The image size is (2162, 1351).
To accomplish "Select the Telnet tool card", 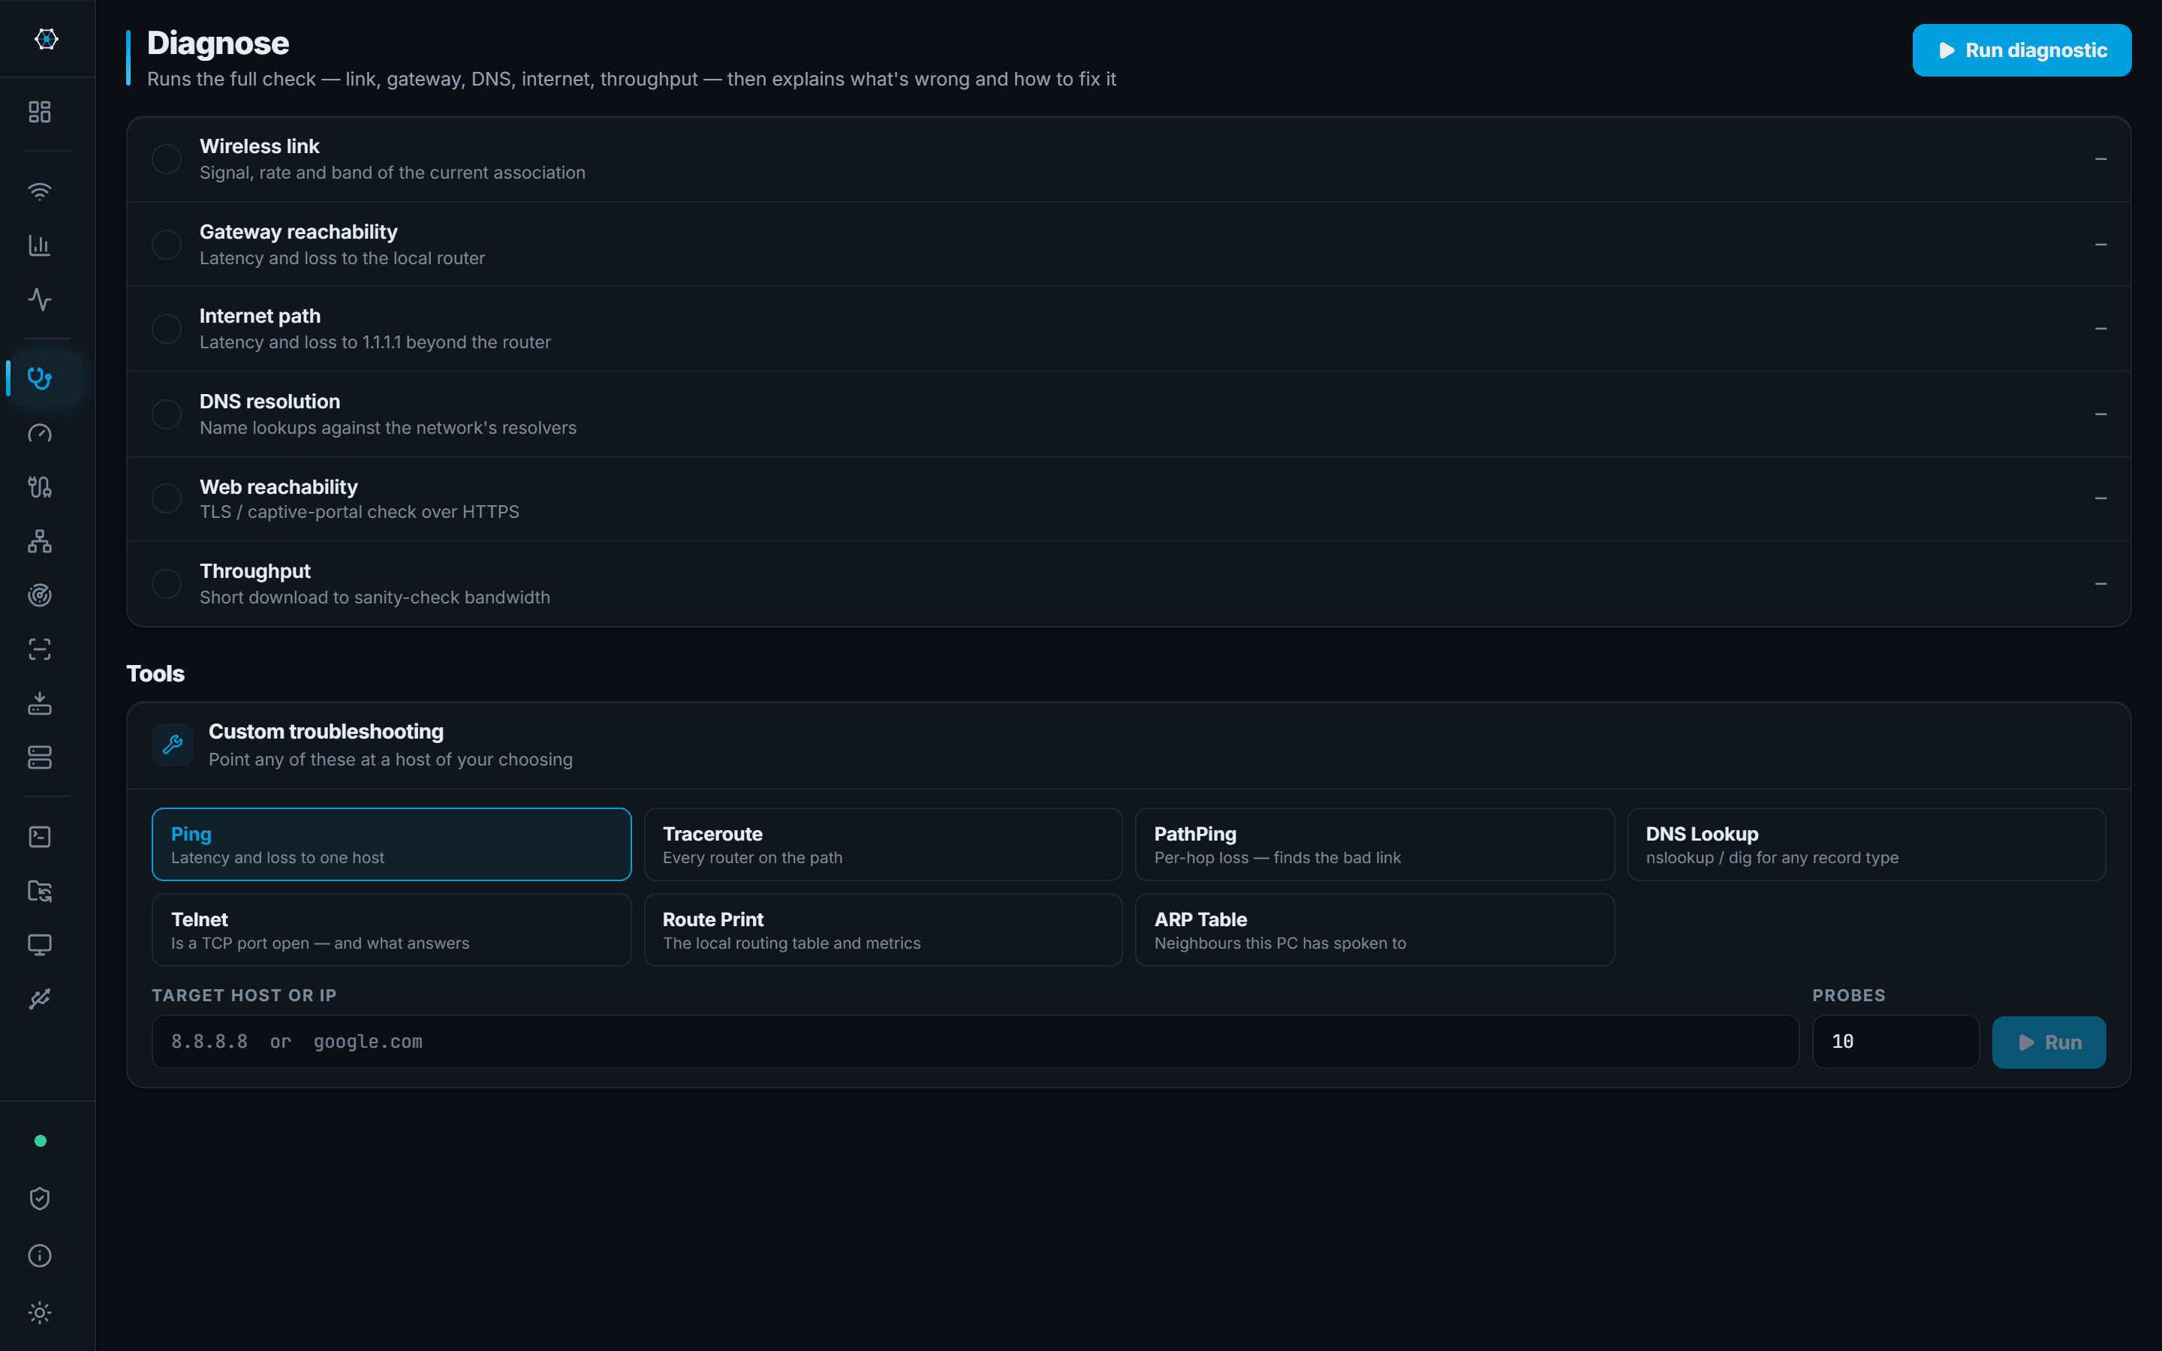I will (391, 930).
